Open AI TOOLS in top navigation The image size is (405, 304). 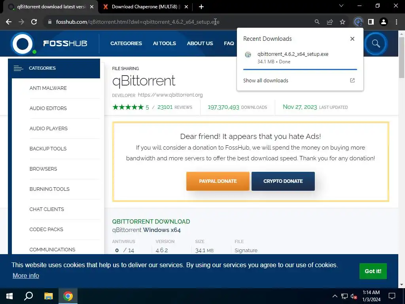[164, 44]
